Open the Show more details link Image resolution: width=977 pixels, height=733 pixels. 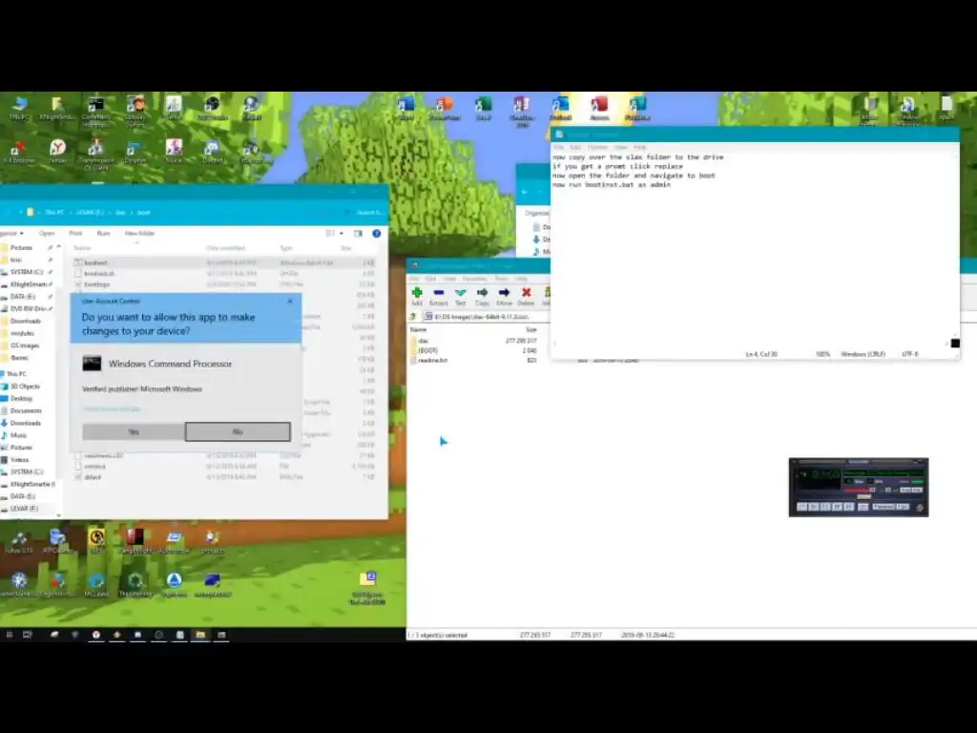(112, 408)
